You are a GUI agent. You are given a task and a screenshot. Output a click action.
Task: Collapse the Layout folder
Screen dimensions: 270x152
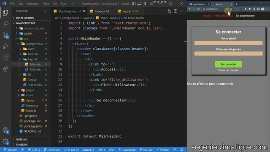click(x=32, y=59)
